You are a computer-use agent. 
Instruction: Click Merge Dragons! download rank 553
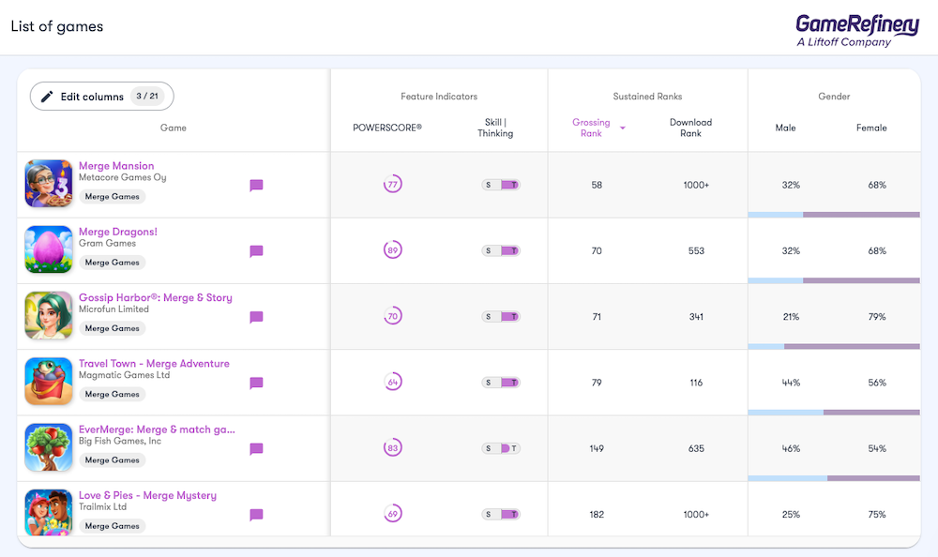(x=696, y=250)
